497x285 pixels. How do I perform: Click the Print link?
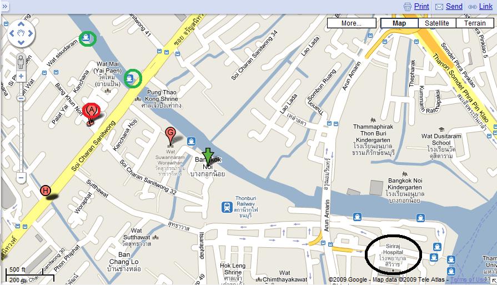[421, 6]
